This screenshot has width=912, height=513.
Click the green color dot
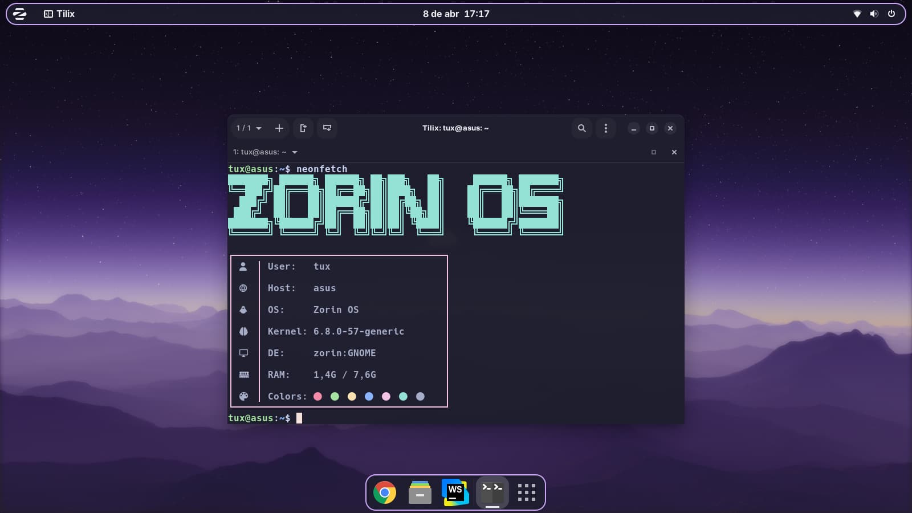pyautogui.click(x=335, y=396)
